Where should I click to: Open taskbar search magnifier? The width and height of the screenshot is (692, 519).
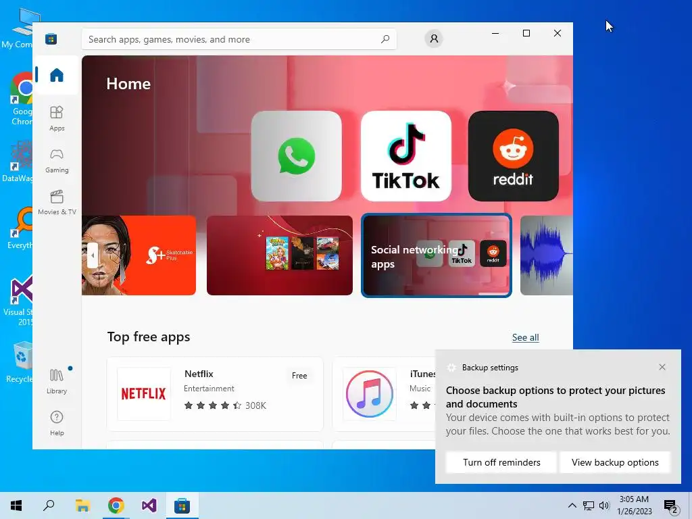(x=49, y=505)
